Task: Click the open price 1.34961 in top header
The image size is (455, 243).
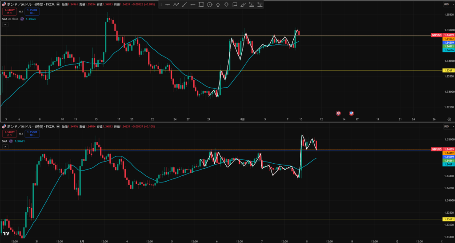Action: (73, 4)
